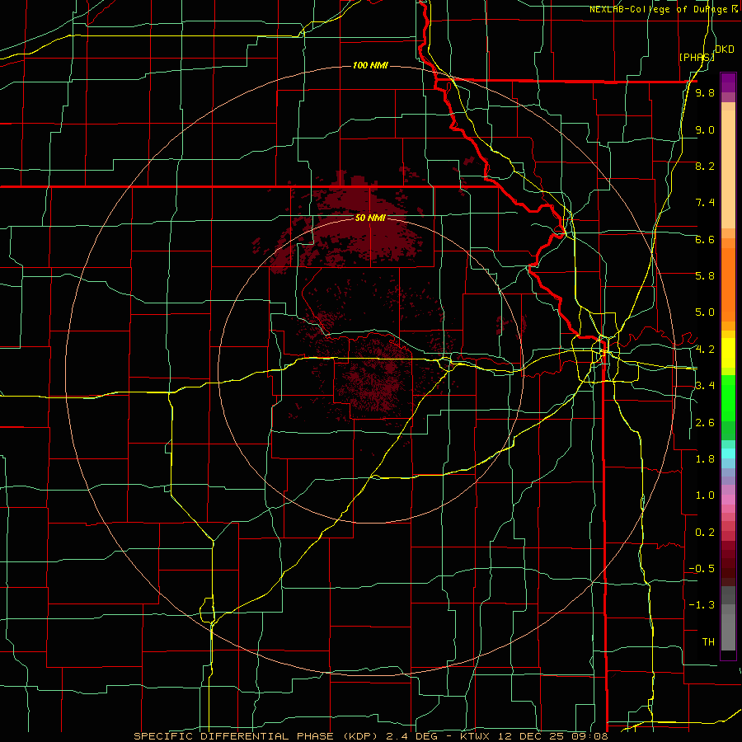The image size is (742, 742).
Task: Click the 0.2 legend value
Action: coord(705,533)
